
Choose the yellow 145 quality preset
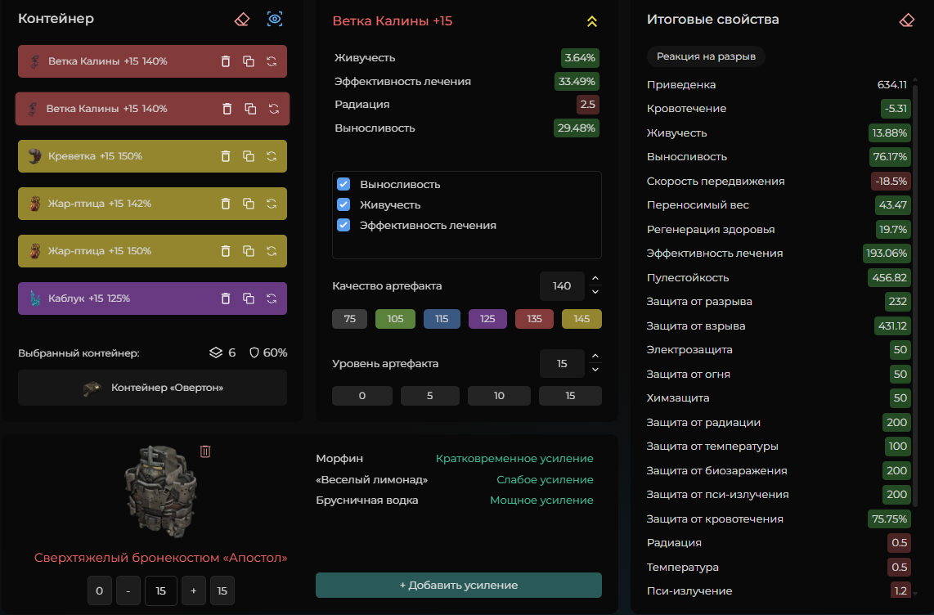[582, 319]
